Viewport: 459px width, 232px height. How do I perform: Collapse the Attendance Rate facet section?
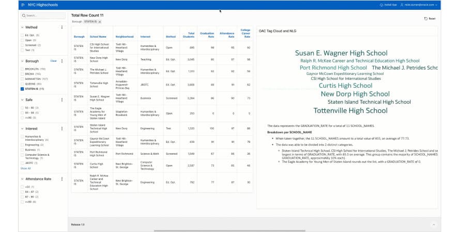(22, 179)
